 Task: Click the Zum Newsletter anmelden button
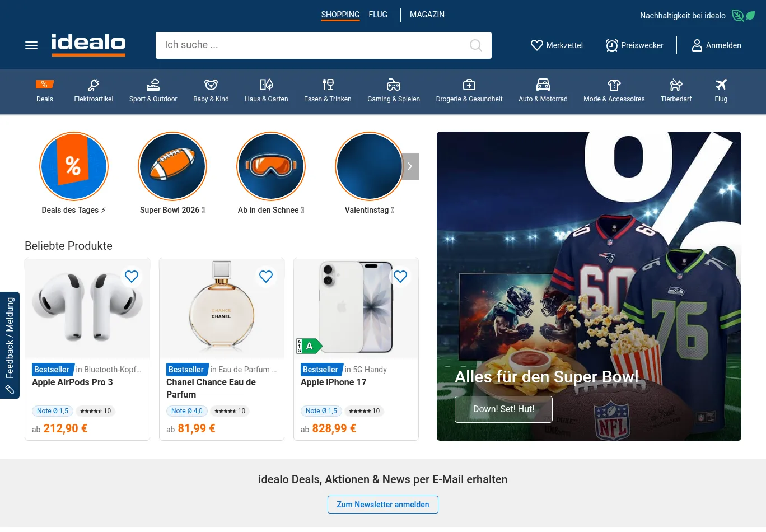383,505
